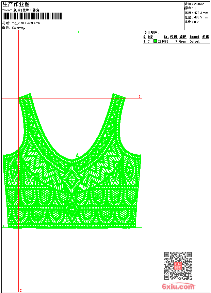The width and height of the screenshot is (211, 293).
Task: Select the Green thread row description
Action: pos(183,42)
